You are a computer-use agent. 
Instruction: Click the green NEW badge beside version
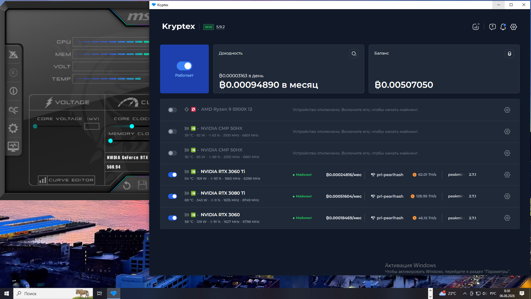point(209,27)
